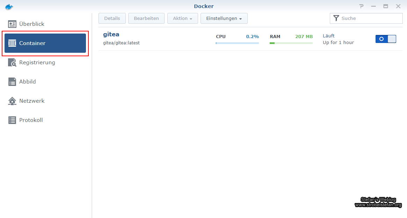Open the Überblick sidebar icon

click(x=12, y=24)
